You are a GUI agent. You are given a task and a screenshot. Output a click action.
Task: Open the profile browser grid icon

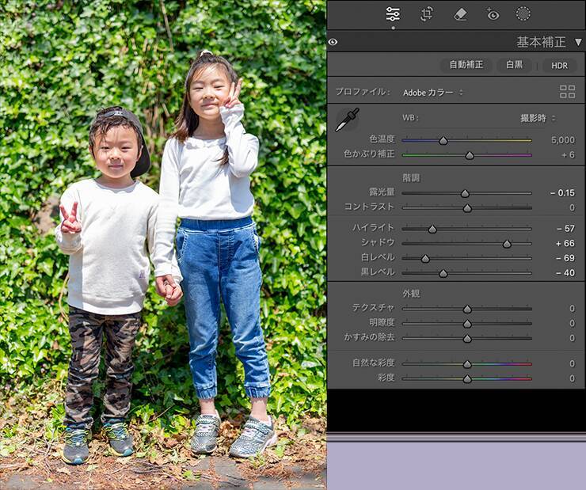pos(567,92)
